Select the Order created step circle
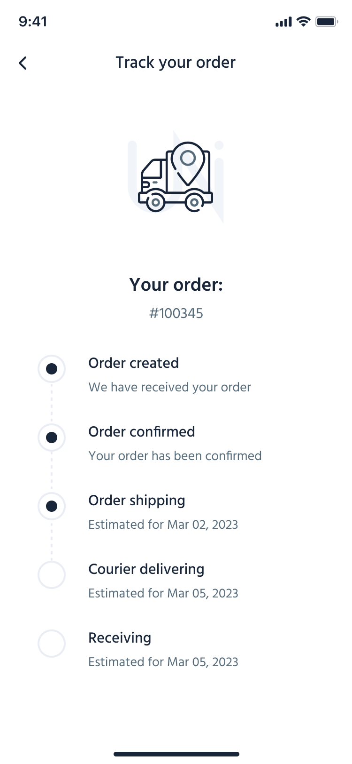352x764 pixels. tap(52, 369)
